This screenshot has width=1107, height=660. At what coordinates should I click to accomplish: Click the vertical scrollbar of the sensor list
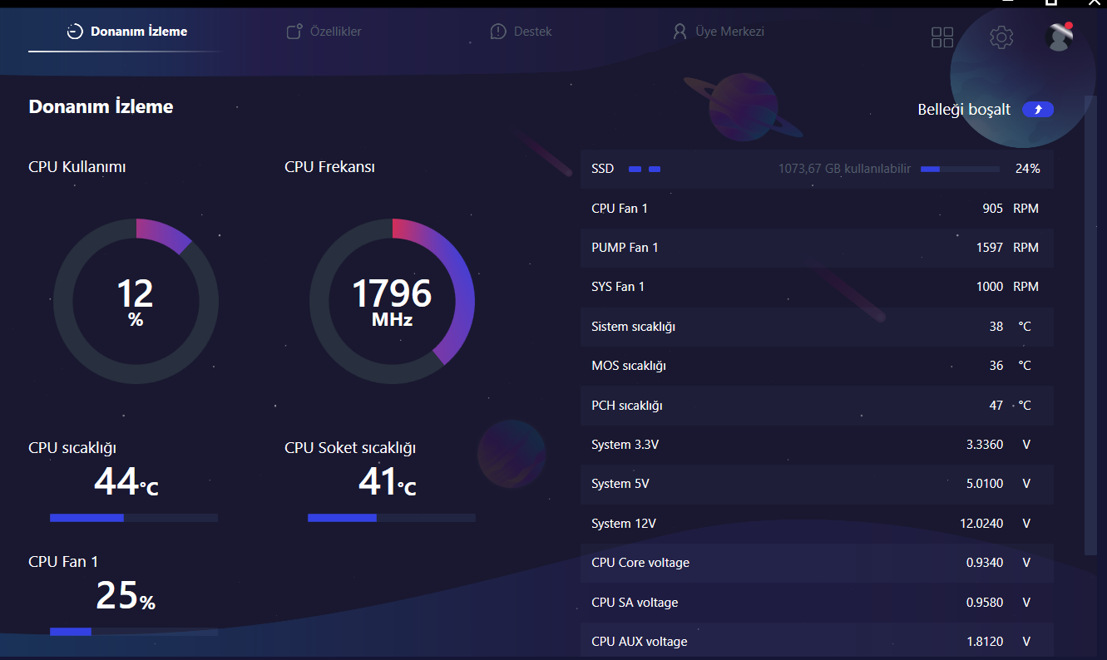pos(1090,324)
